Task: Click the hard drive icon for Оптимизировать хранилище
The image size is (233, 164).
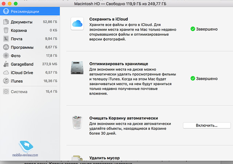Action: point(77,68)
